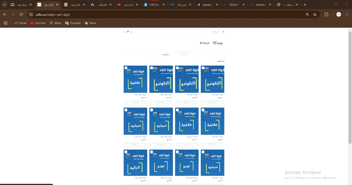Close the Facebook tab

coord(164,4)
